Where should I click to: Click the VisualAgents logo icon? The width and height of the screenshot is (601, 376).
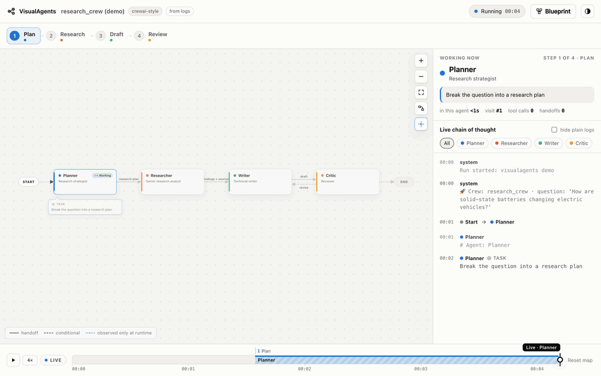(11, 11)
